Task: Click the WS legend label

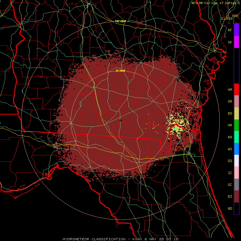Action: [x=230, y=149]
